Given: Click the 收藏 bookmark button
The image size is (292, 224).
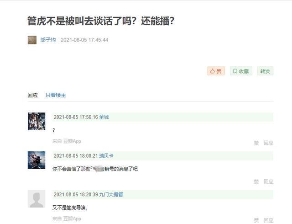Looking at the screenshot, I should point(241,71).
